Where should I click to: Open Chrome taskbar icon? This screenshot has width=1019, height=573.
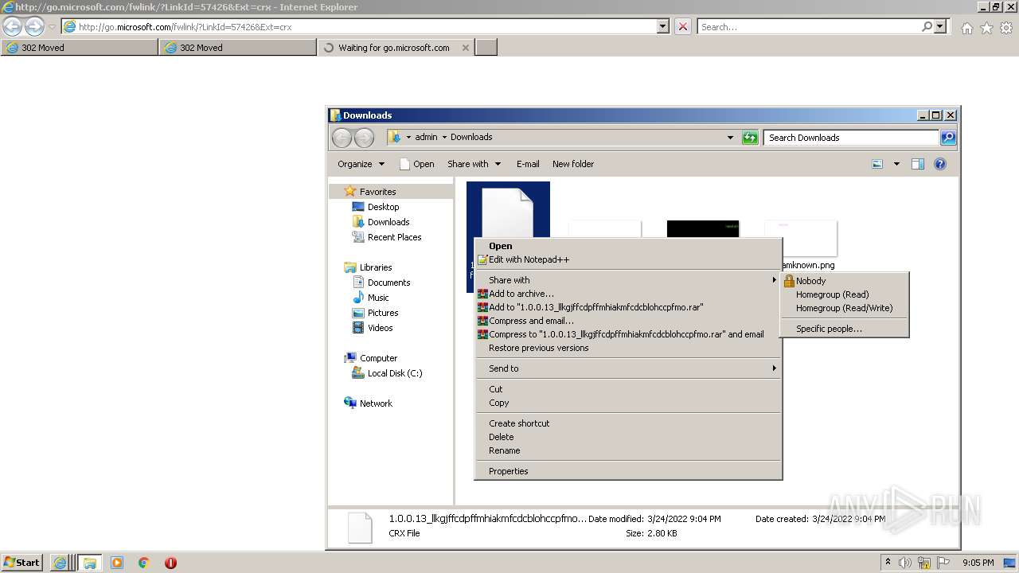144,563
